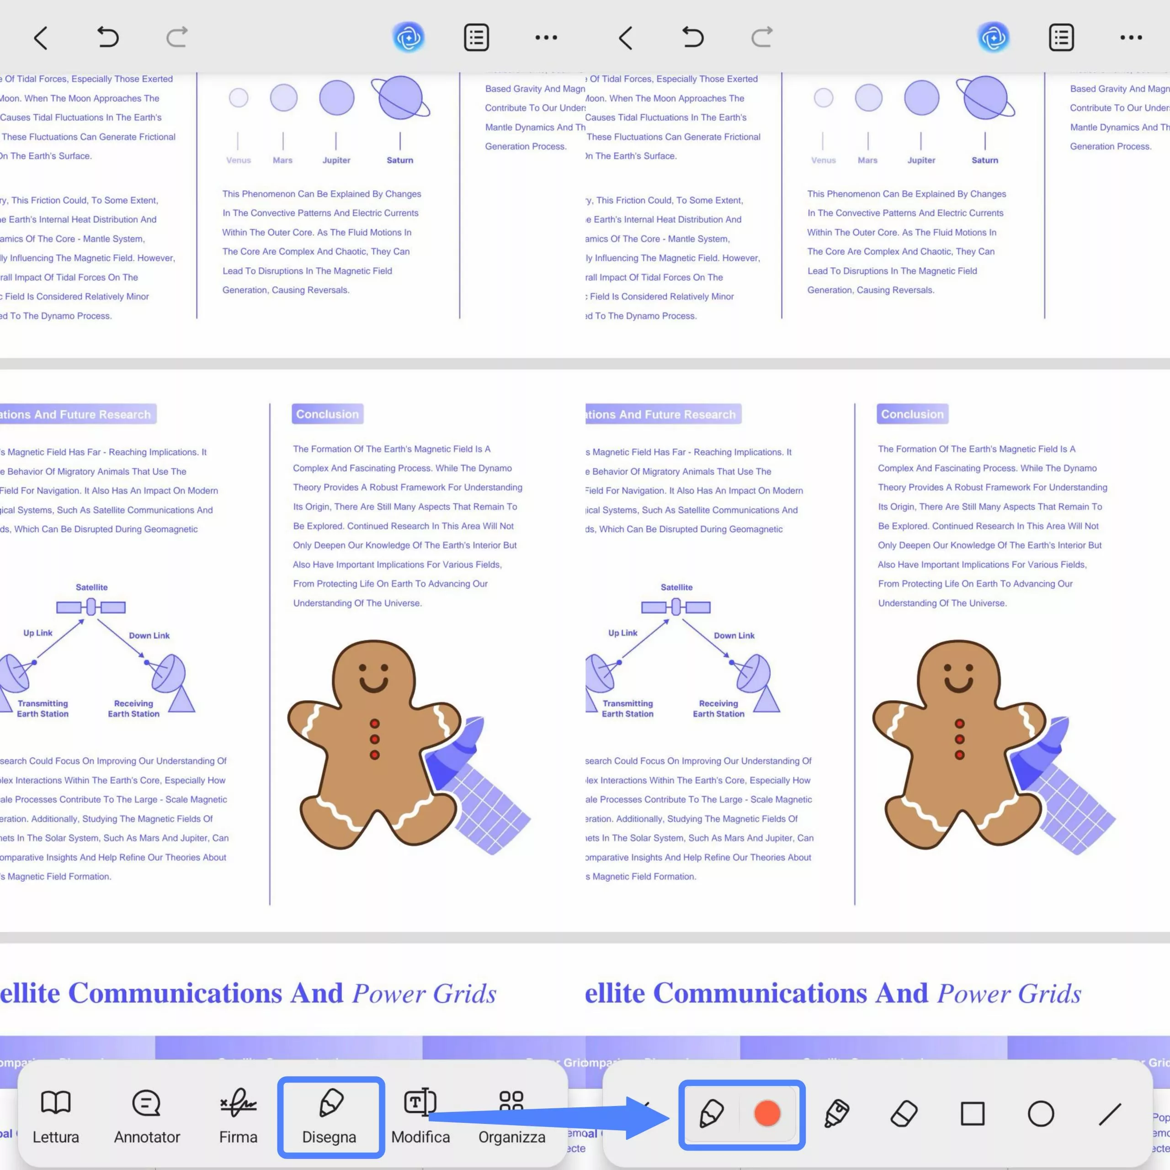
Task: Open the Annotator tab
Action: (147, 1118)
